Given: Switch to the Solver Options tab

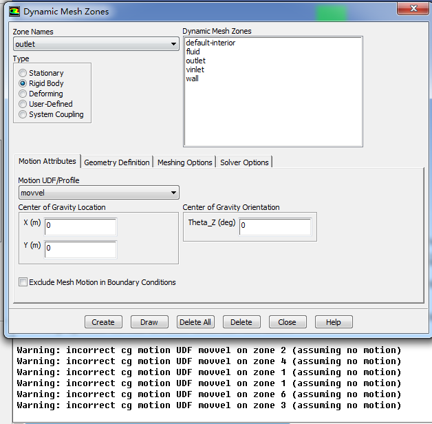Looking at the screenshot, I should tap(244, 162).
